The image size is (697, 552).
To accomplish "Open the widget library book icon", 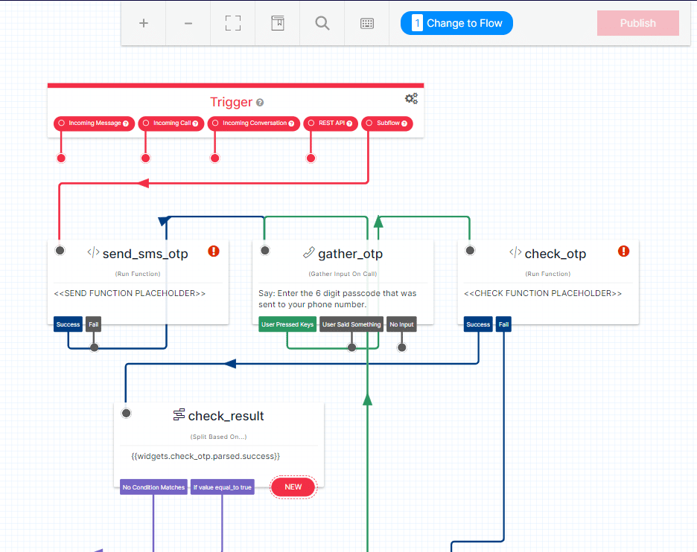I will click(x=278, y=23).
